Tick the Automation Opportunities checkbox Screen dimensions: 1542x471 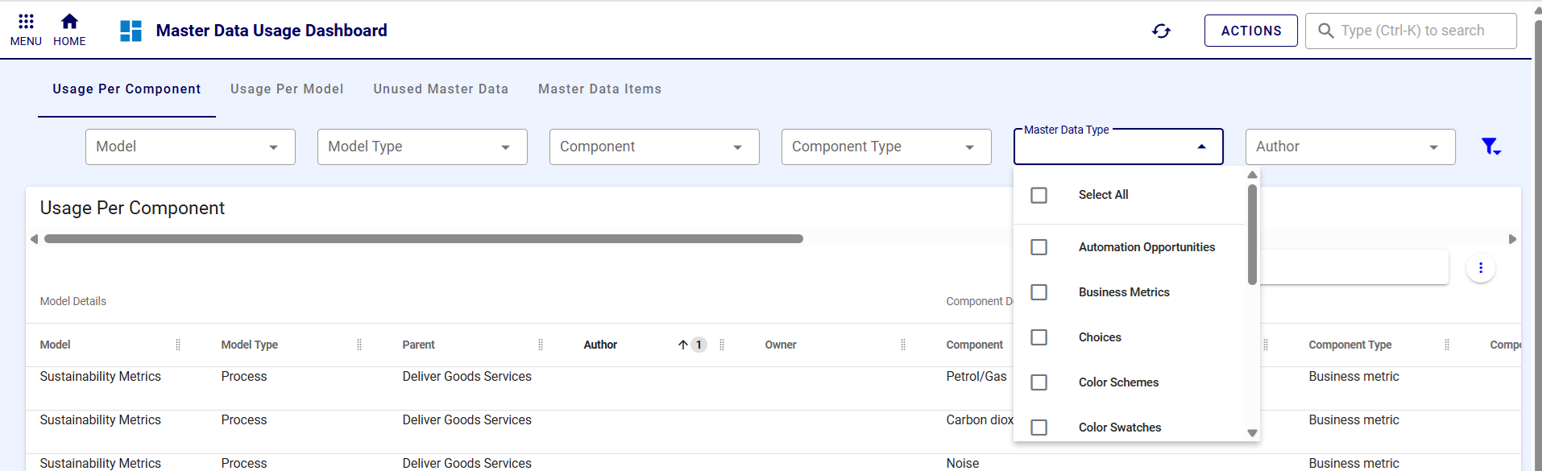pos(1039,247)
